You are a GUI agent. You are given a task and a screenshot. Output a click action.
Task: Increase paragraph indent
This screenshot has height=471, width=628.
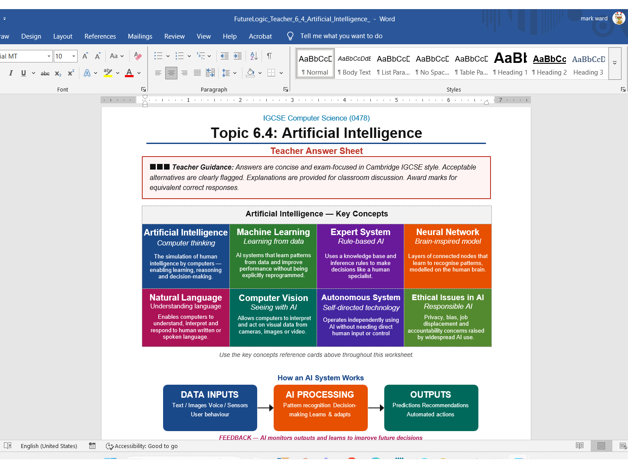[238, 56]
